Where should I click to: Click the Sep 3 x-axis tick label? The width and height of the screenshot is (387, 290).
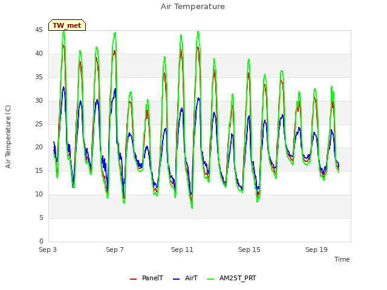click(48, 250)
